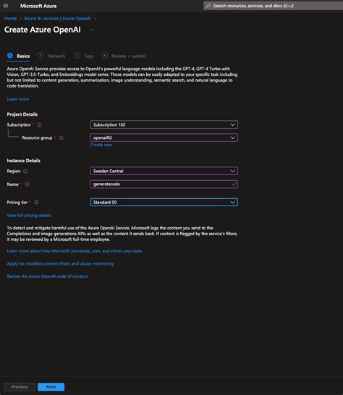Open the ellipsis menu beside page title
The width and height of the screenshot is (343, 395).
point(91,30)
